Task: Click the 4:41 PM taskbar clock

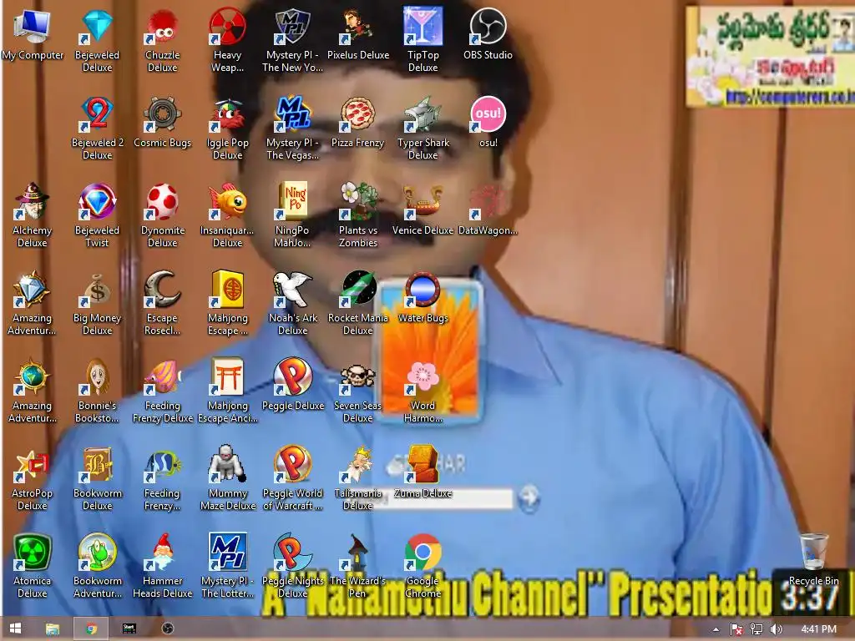Action: [818, 629]
